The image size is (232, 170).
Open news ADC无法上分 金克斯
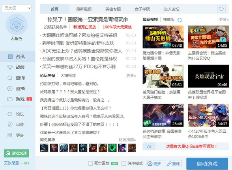[x=82, y=51]
